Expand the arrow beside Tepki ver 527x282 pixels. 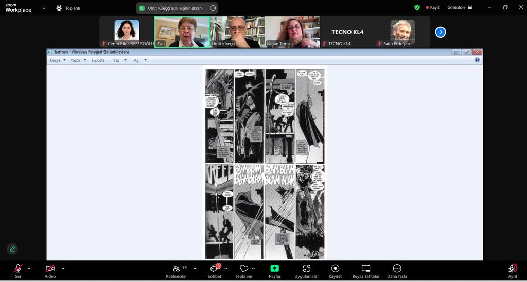pyautogui.click(x=253, y=268)
